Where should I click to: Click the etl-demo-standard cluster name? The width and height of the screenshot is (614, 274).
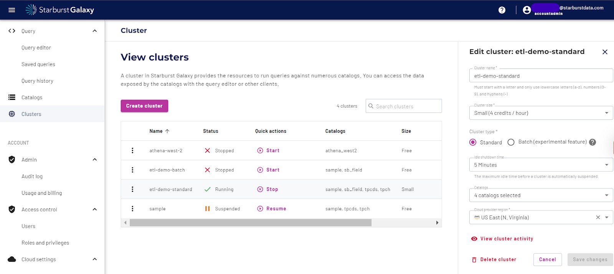171,189
